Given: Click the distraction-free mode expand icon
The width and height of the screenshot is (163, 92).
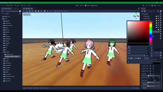Looking at the screenshot, I should 139,8.
